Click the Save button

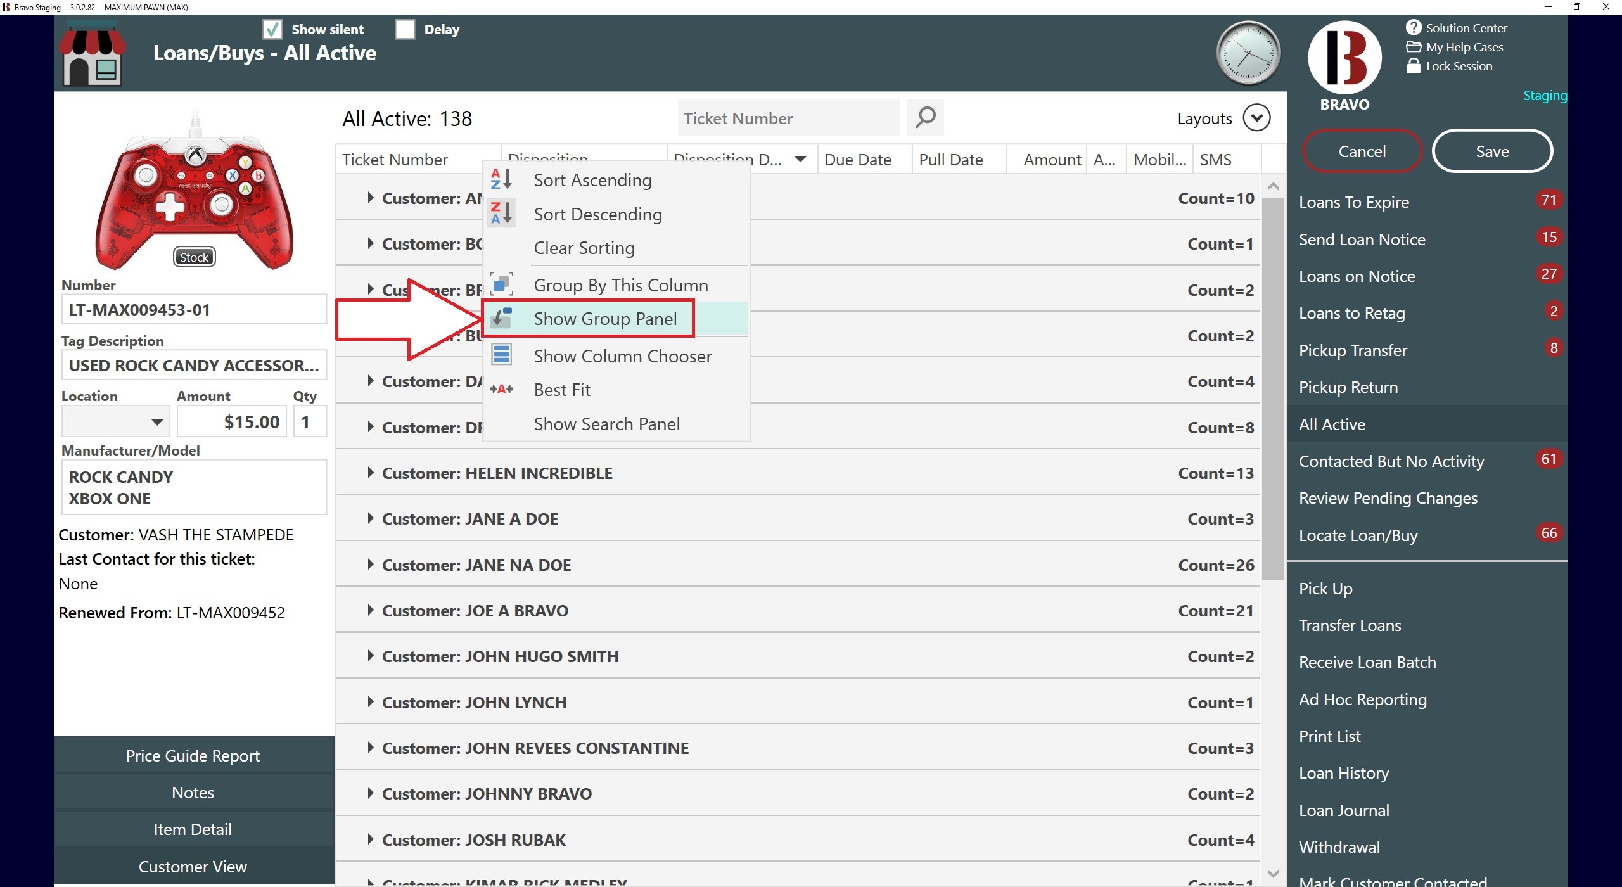click(x=1492, y=151)
